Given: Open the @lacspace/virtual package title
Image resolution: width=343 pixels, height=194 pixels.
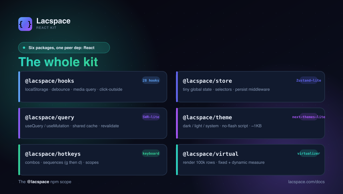Looking at the screenshot, I should click(x=211, y=154).
